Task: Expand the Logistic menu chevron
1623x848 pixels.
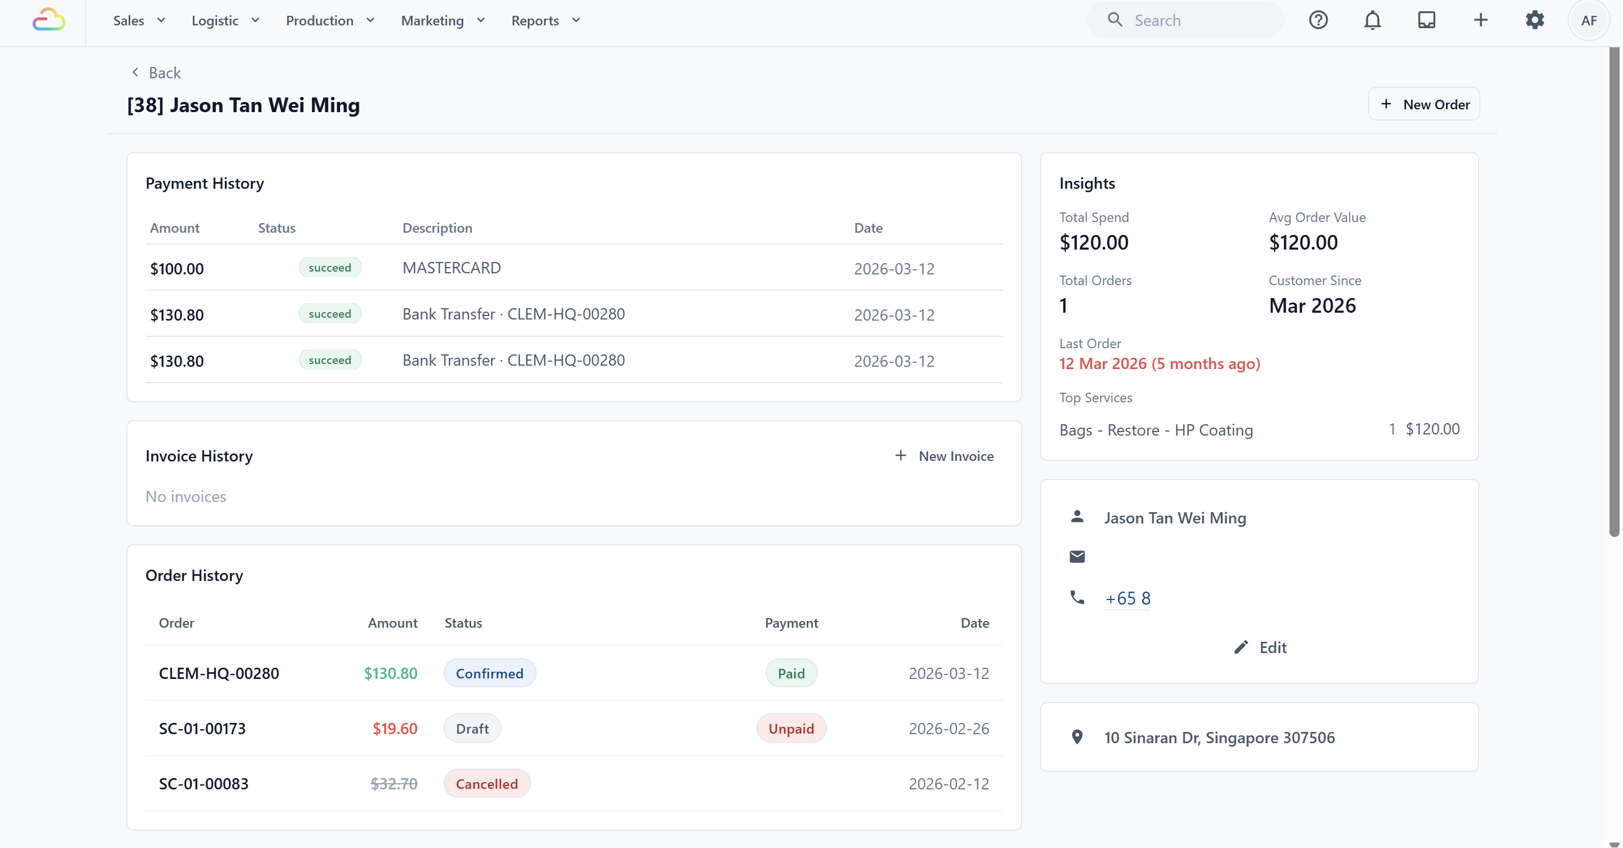Action: click(255, 20)
